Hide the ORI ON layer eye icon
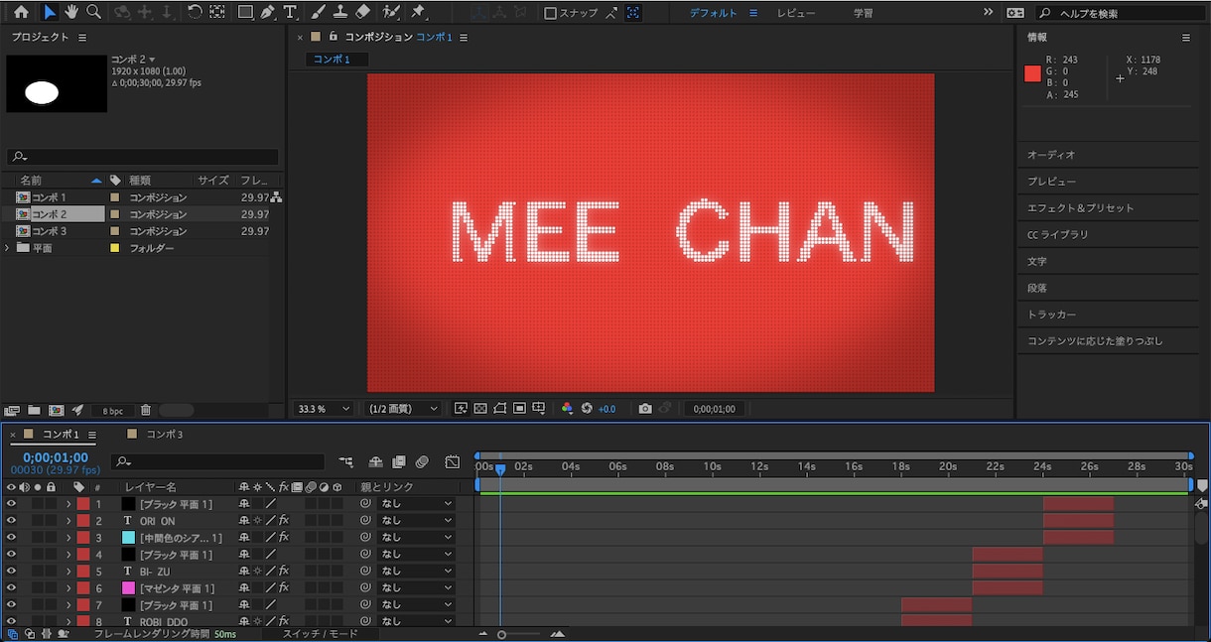 click(12, 521)
